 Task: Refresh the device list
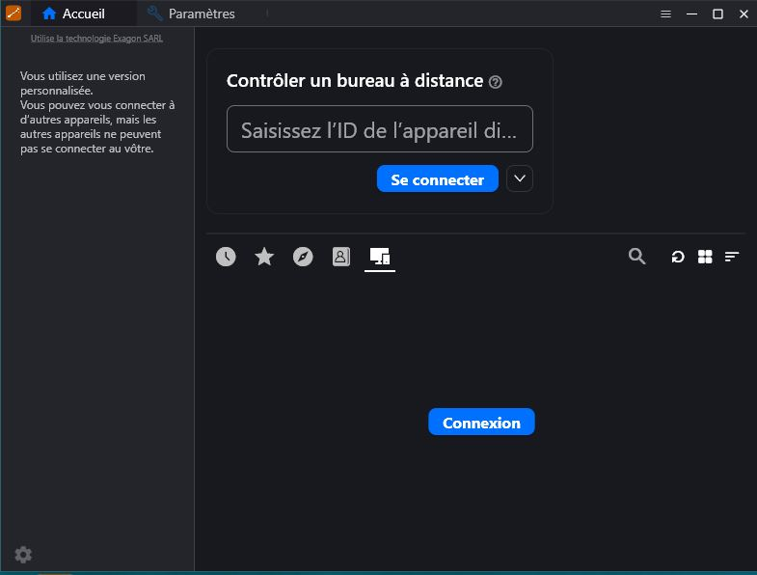678,257
